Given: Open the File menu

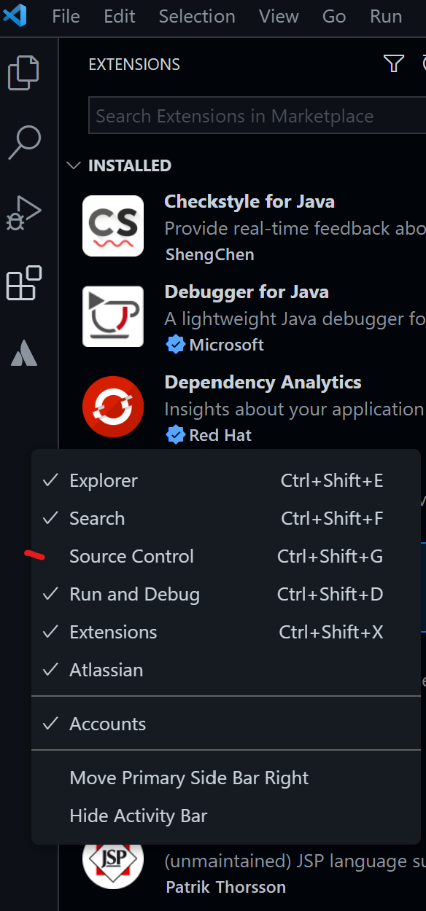Looking at the screenshot, I should [66, 15].
